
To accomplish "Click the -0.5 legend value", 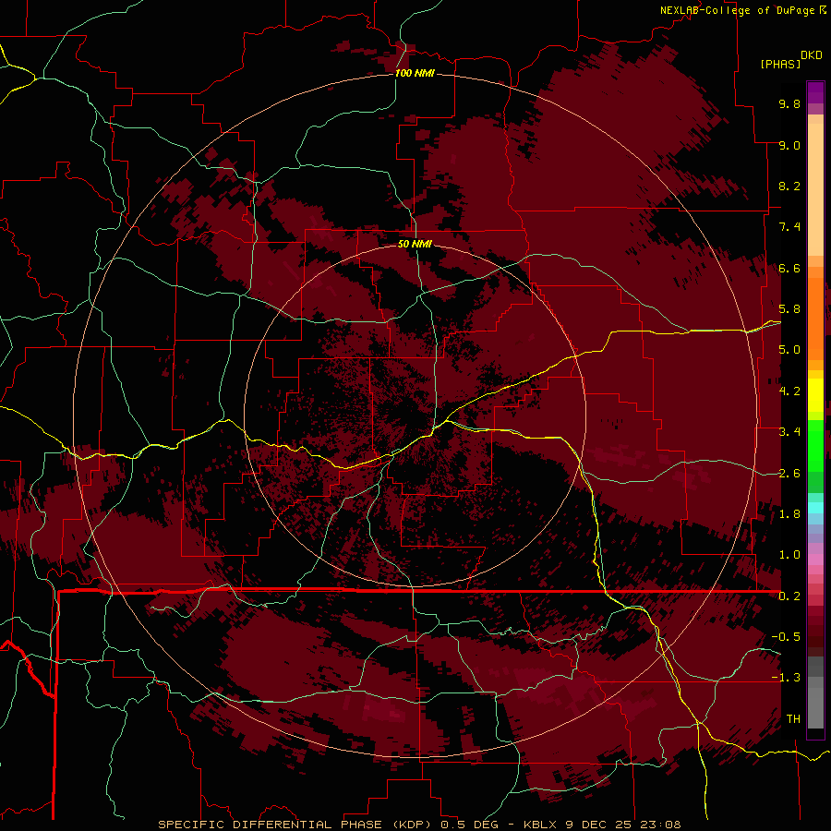I will point(786,637).
